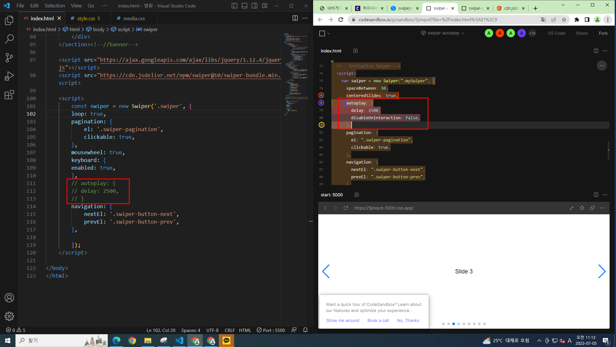Refresh the CodeSandbox preview pane
This screenshot has height=347, width=616.
tap(346, 208)
